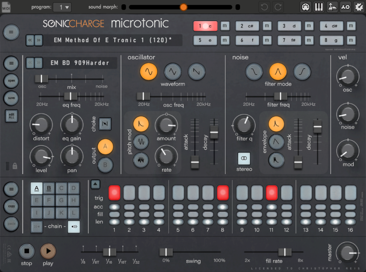Click the filter q knob
The width and height of the screenshot is (366, 272).
[244, 125]
